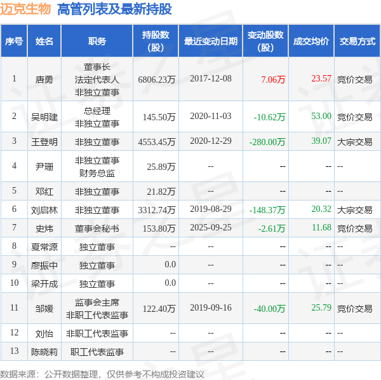Viewport: 381px width, 380px height.
Task: Click the change value -148.37万
Action: 267,210
